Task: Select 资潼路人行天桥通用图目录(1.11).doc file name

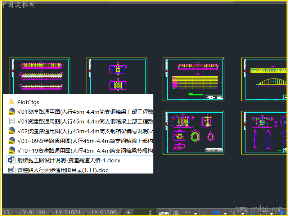Action: [x=63, y=170]
